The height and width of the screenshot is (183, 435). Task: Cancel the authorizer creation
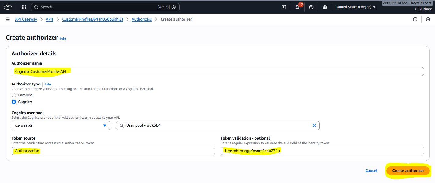[371, 170]
